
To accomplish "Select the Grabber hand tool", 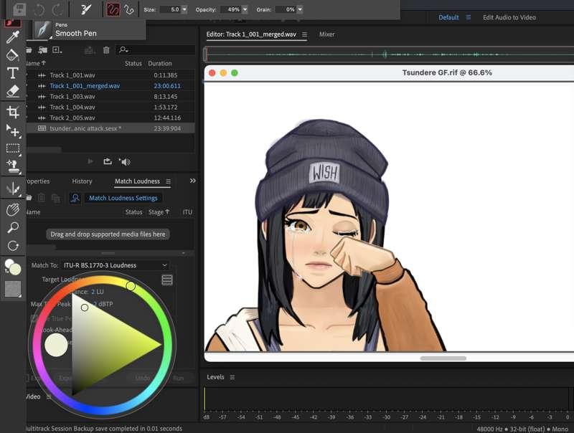I will [13, 210].
